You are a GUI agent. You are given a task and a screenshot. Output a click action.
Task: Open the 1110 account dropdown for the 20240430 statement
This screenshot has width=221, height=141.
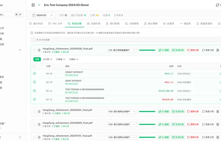point(122,50)
